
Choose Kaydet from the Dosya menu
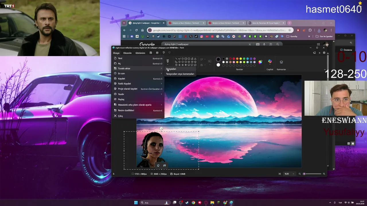coord(138,79)
